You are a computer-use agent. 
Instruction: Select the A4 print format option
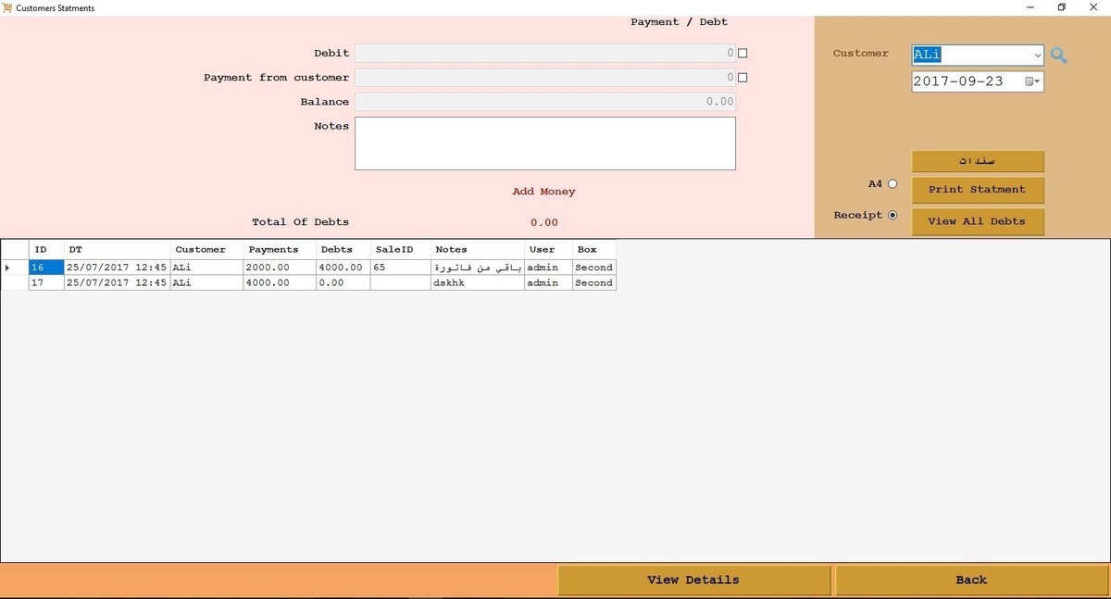(x=893, y=184)
